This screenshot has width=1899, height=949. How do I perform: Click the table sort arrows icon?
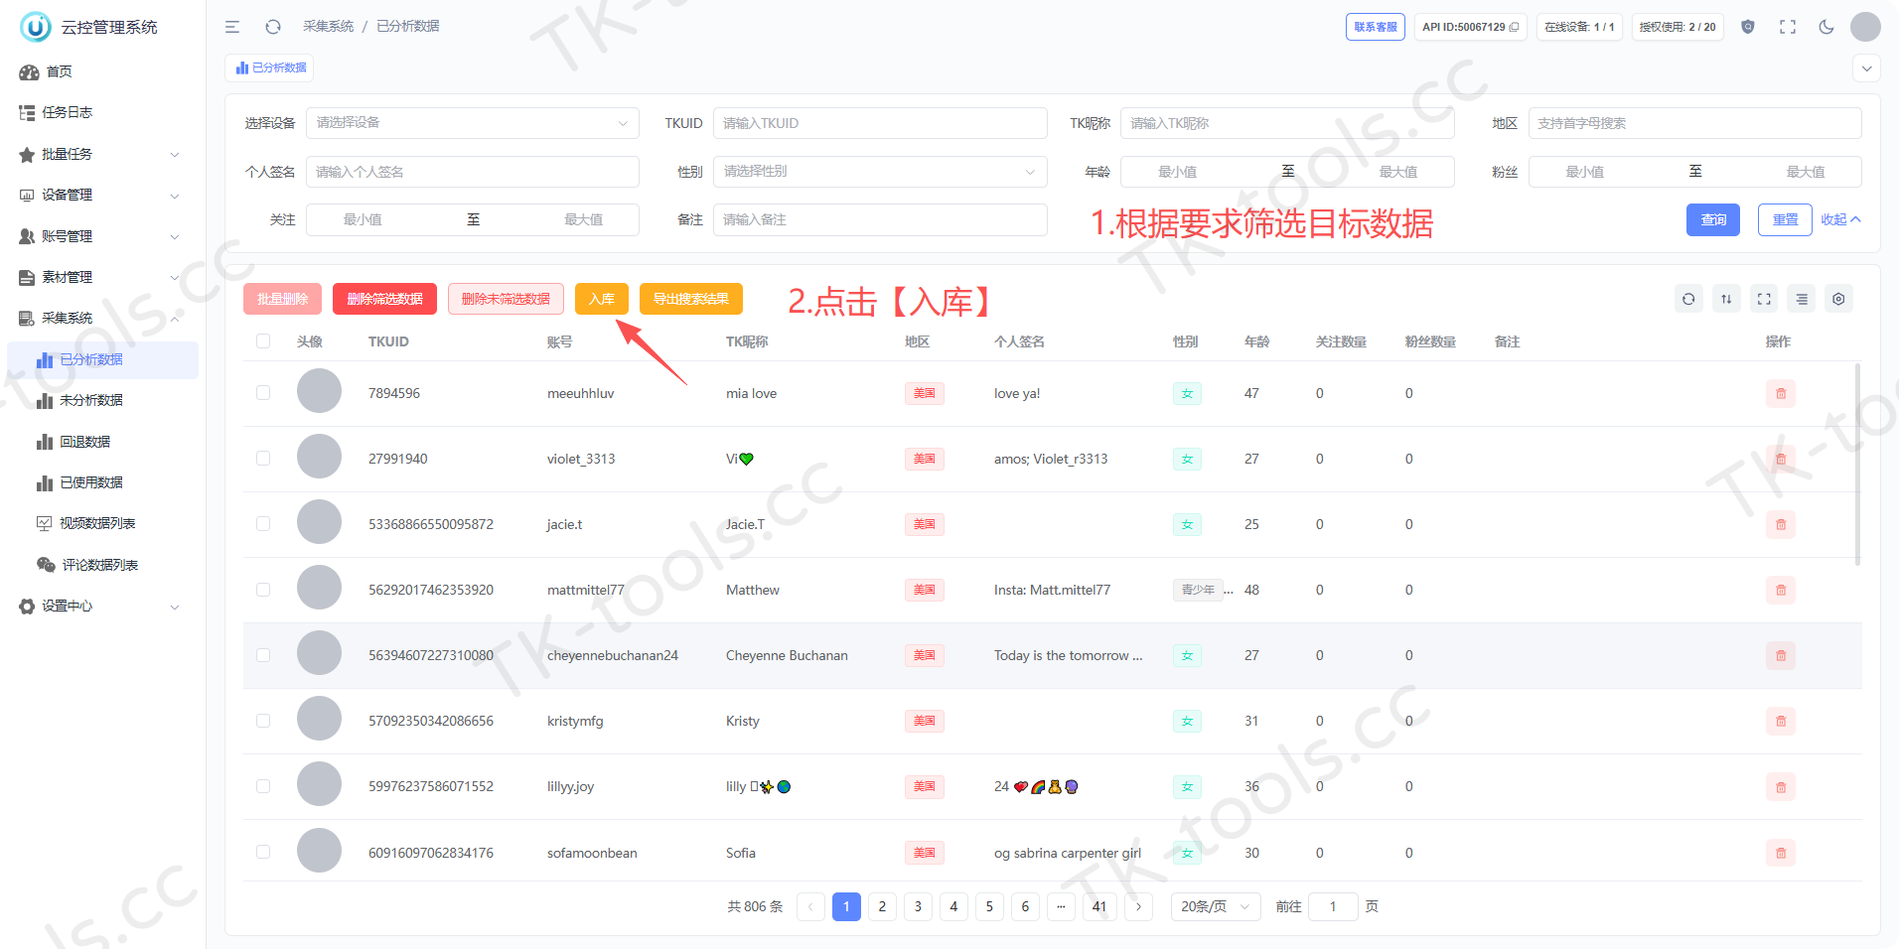[1726, 299]
